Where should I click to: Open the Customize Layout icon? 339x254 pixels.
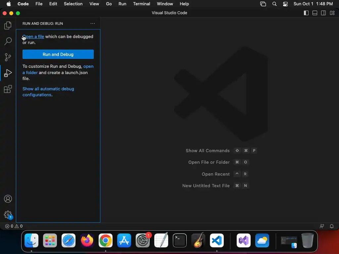pyautogui.click(x=332, y=13)
